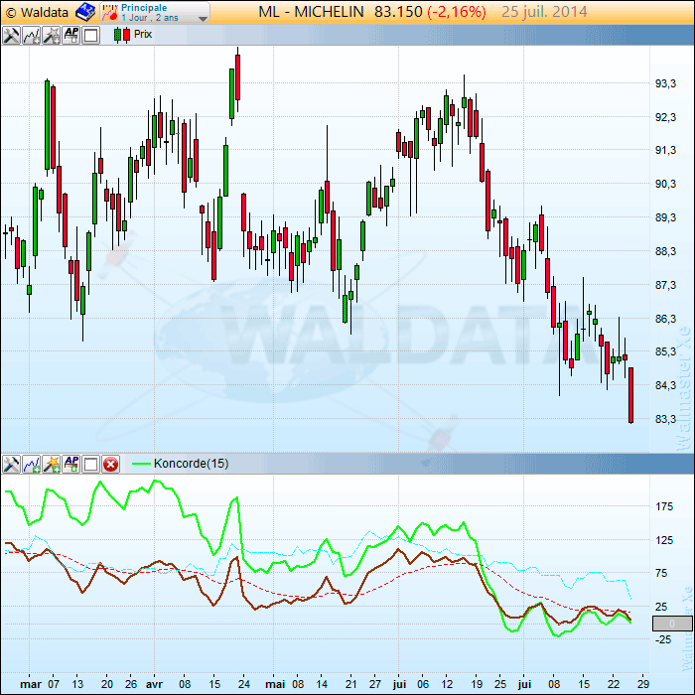Click the AP button on Koncorde panel

[70, 464]
